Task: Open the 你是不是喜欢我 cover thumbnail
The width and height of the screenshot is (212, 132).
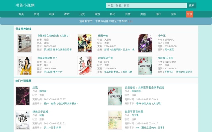Action: point(115,120)
